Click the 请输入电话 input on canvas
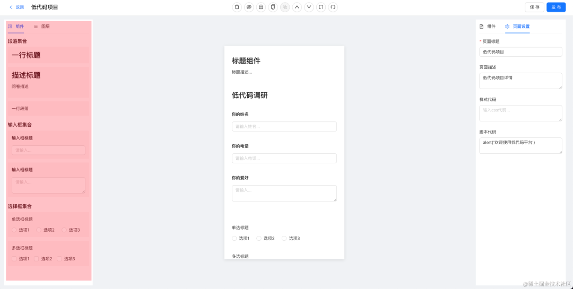Image resolution: width=573 pixels, height=289 pixels. click(284, 158)
